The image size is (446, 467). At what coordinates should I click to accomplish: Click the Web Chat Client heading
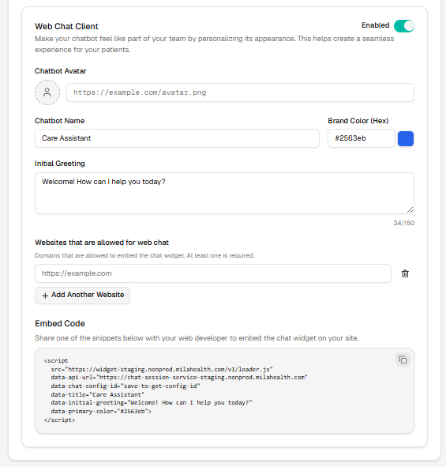click(x=66, y=26)
